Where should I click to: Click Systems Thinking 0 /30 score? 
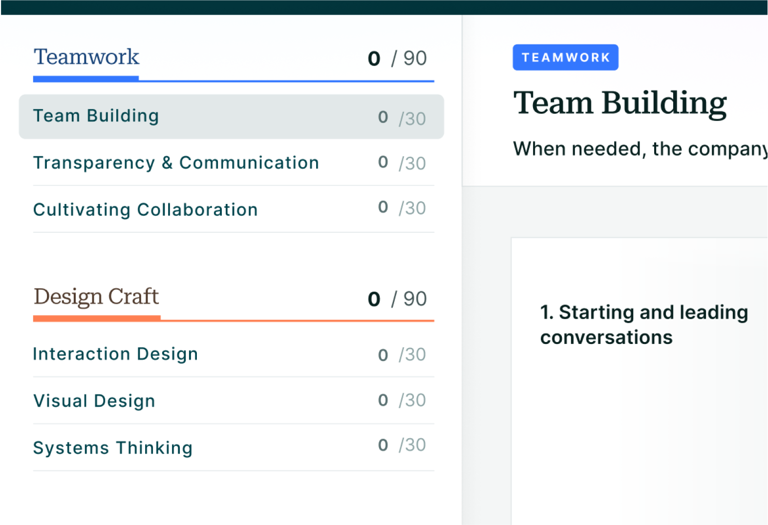click(x=402, y=445)
